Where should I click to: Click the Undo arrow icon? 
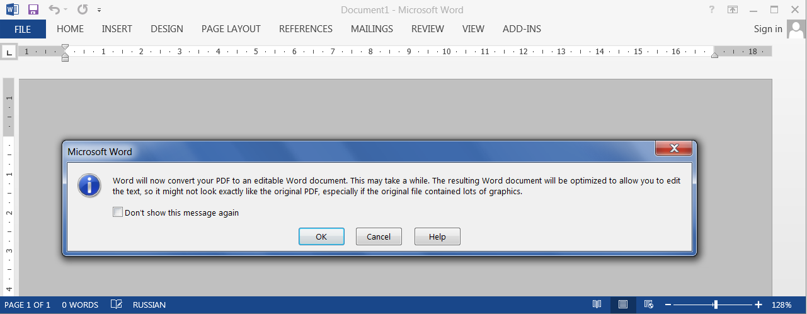pos(54,9)
